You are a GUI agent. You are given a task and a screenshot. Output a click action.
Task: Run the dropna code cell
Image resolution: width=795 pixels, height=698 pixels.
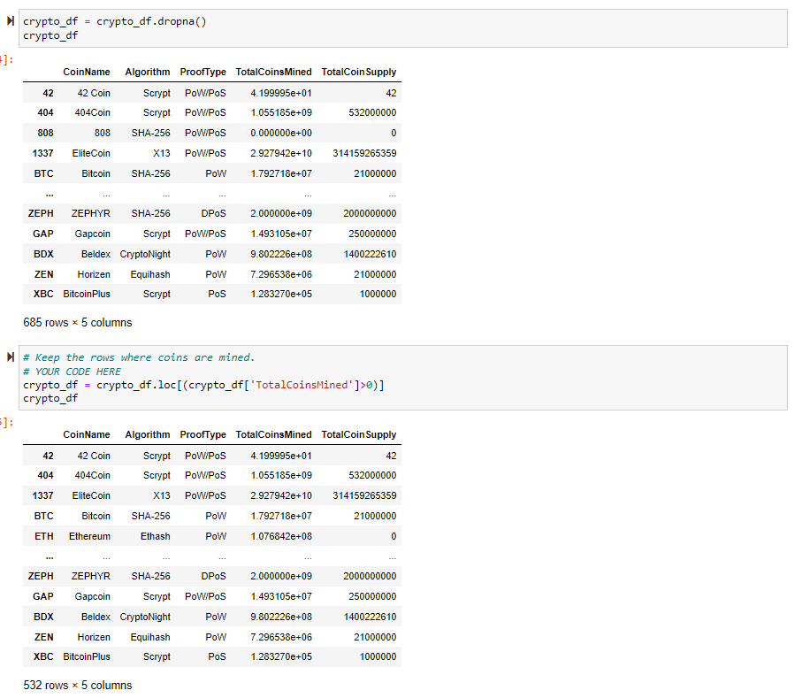tap(10, 21)
